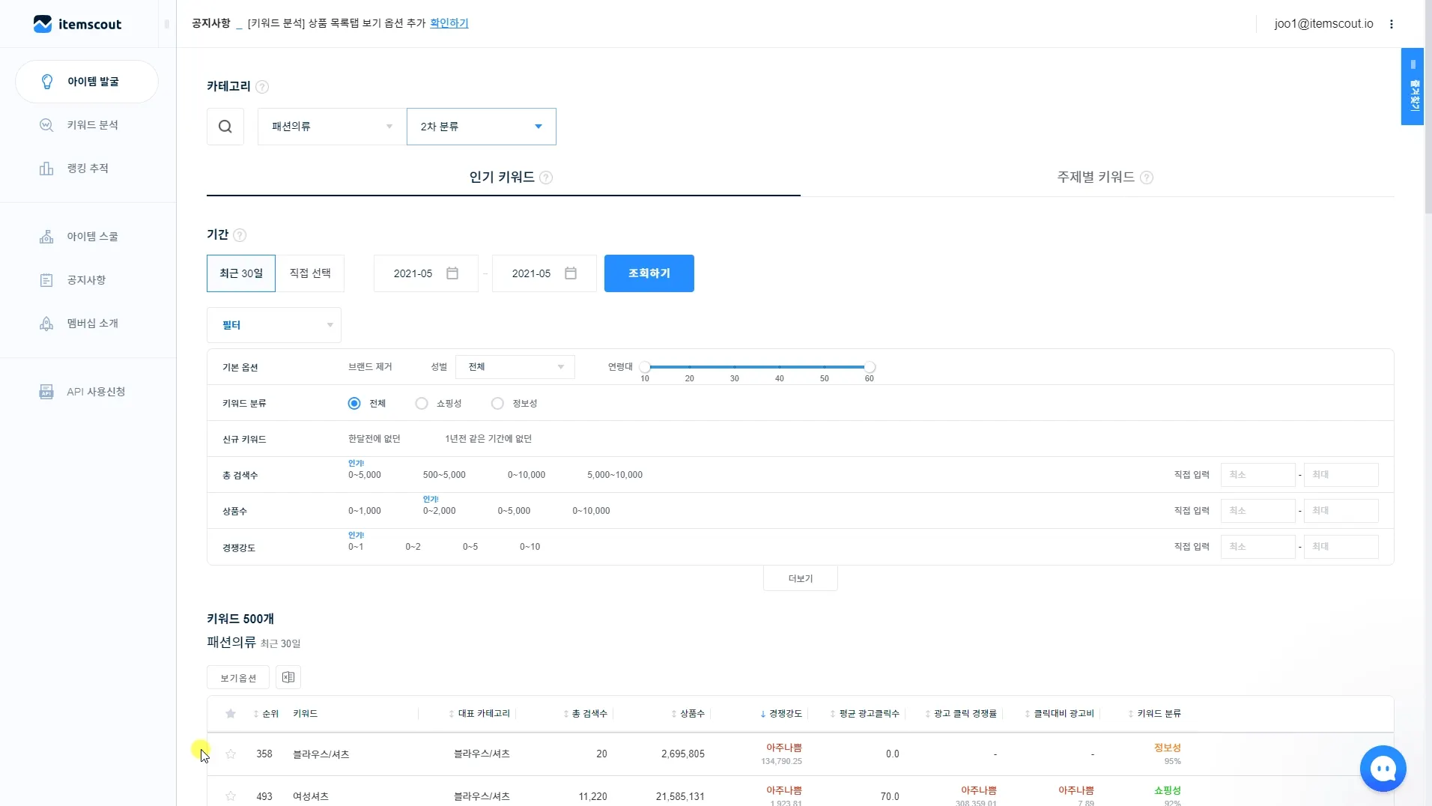The image size is (1432, 806).
Task: Open the start date calendar picker
Action: pos(452,273)
